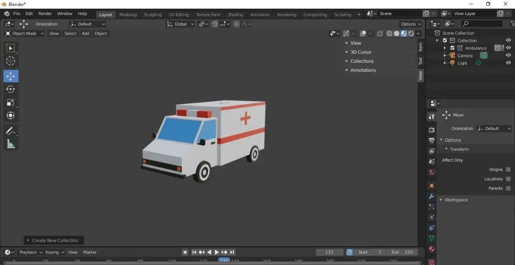Open the Material properties tab

point(432,249)
